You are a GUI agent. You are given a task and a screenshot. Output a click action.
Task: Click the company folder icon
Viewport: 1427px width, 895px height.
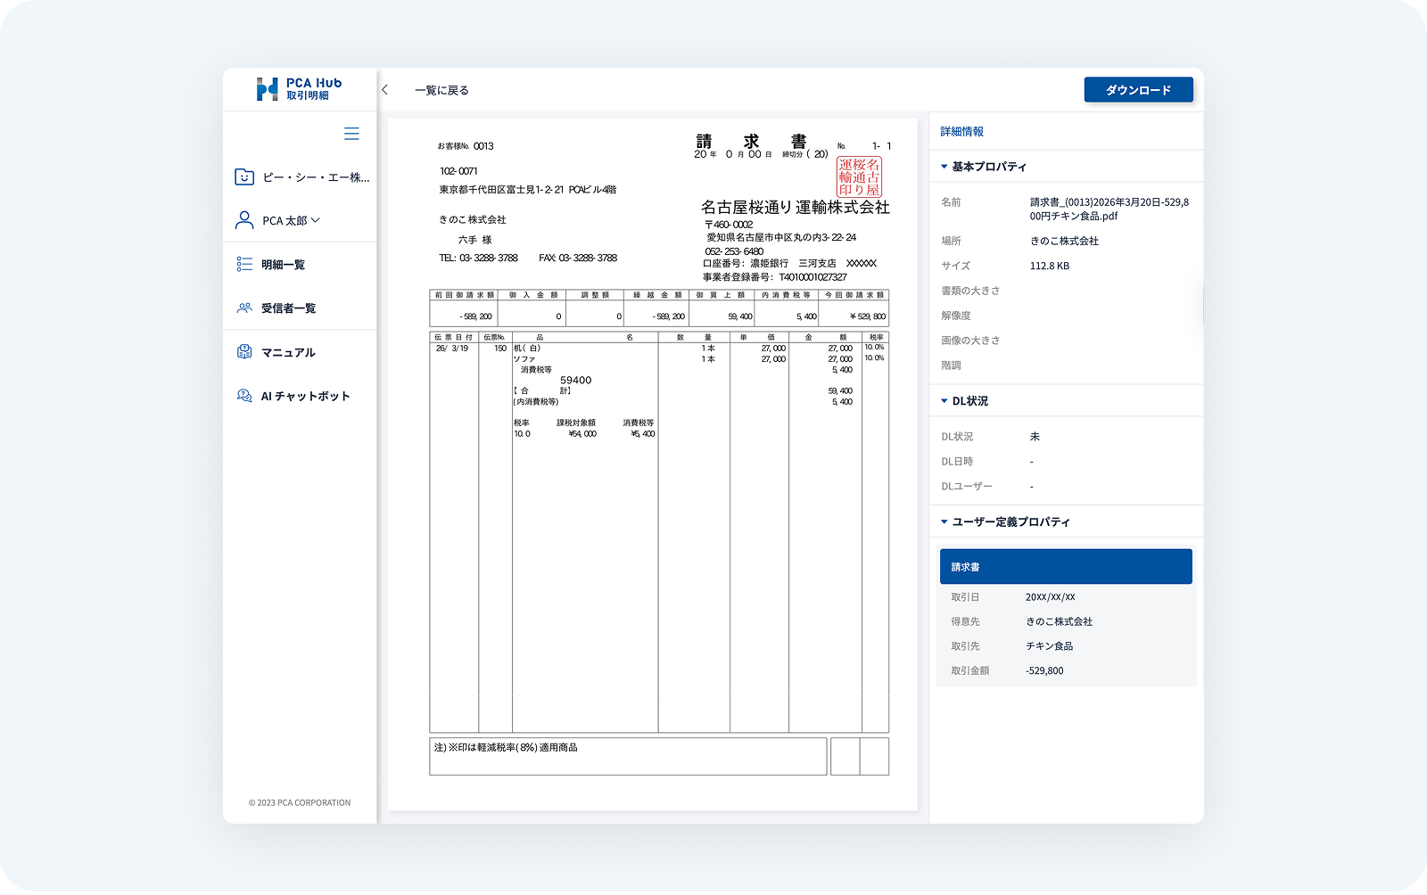click(x=244, y=177)
